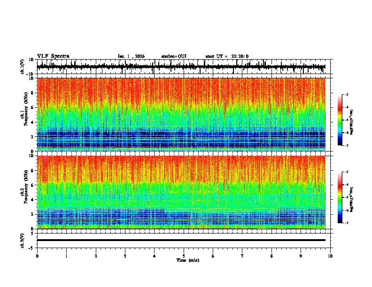Click ch.2 frequency tick label "6"
The width and height of the screenshot is (372, 287).
pos(33,185)
